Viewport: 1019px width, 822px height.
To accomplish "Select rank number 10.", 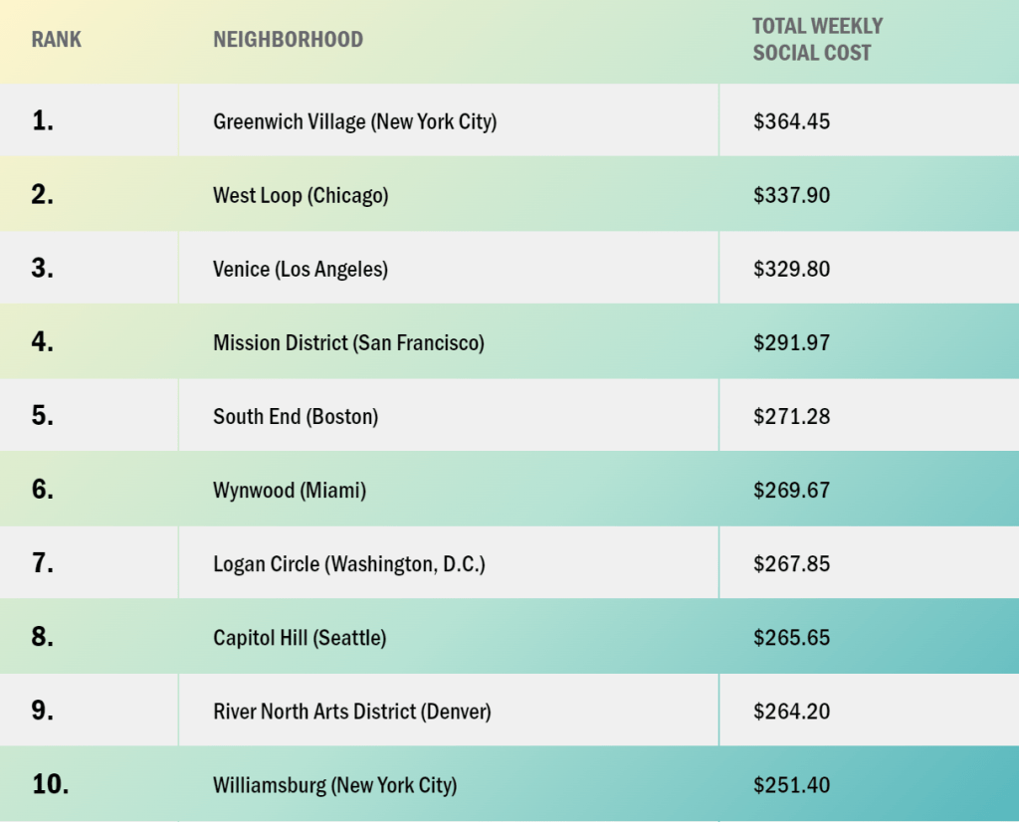I will [51, 784].
